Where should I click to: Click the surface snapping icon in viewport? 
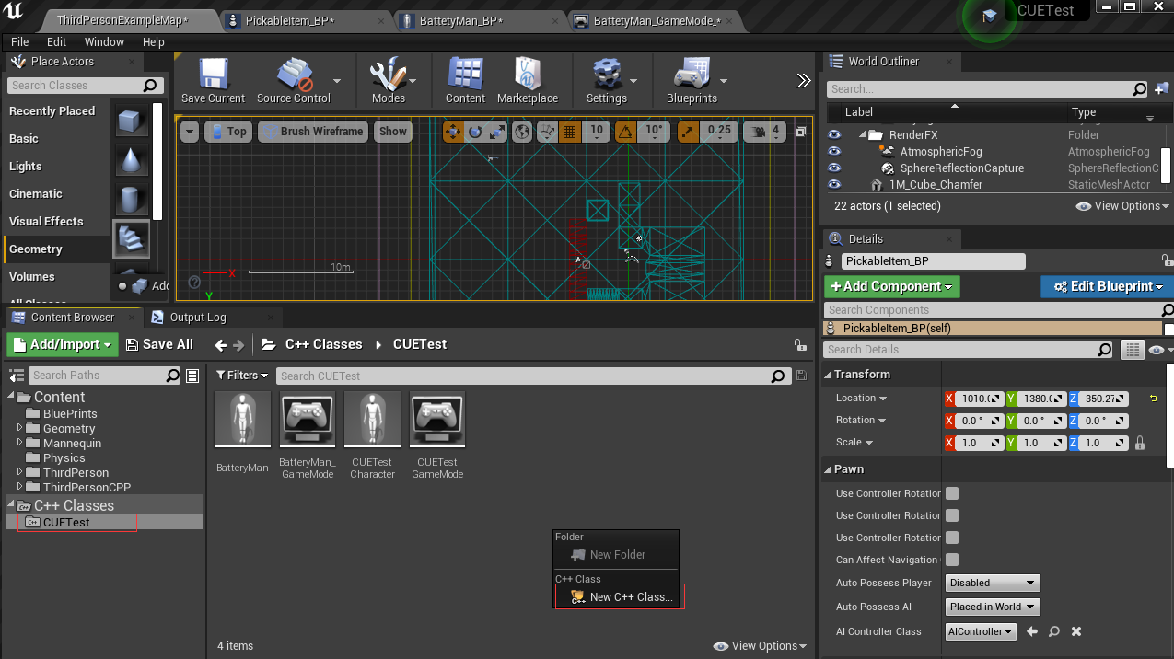click(548, 132)
